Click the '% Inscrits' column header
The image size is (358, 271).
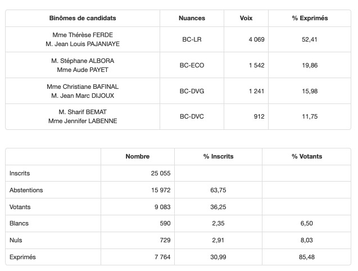218,157
